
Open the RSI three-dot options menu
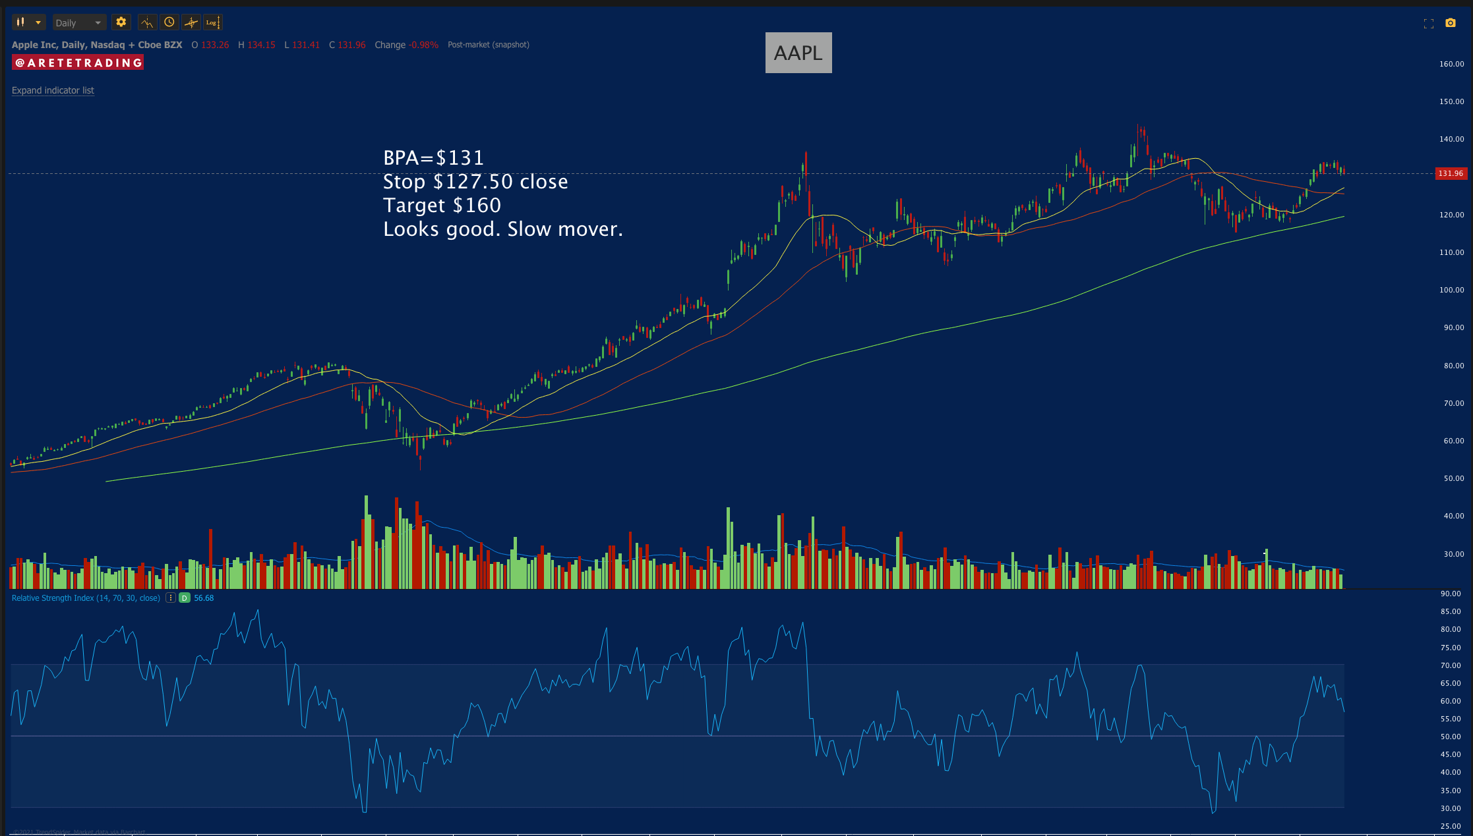click(170, 598)
